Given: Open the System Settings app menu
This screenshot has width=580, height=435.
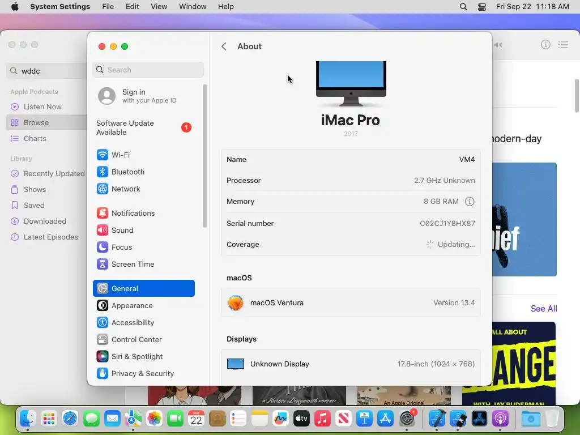Looking at the screenshot, I should (60, 7).
